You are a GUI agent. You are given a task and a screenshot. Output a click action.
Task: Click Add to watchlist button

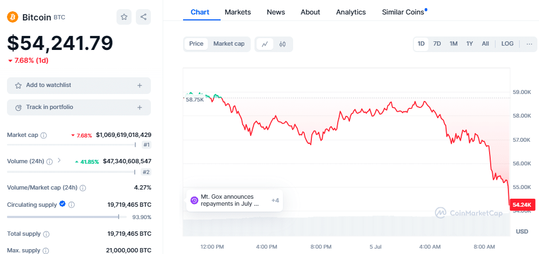tap(79, 85)
